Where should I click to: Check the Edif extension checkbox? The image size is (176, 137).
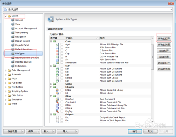(x=62, y=75)
